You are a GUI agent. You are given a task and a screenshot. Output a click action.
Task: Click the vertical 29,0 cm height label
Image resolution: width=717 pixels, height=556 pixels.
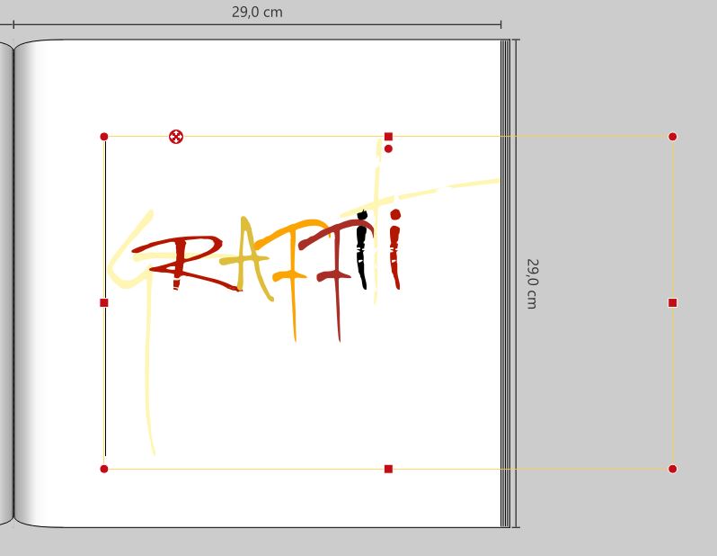tap(533, 283)
